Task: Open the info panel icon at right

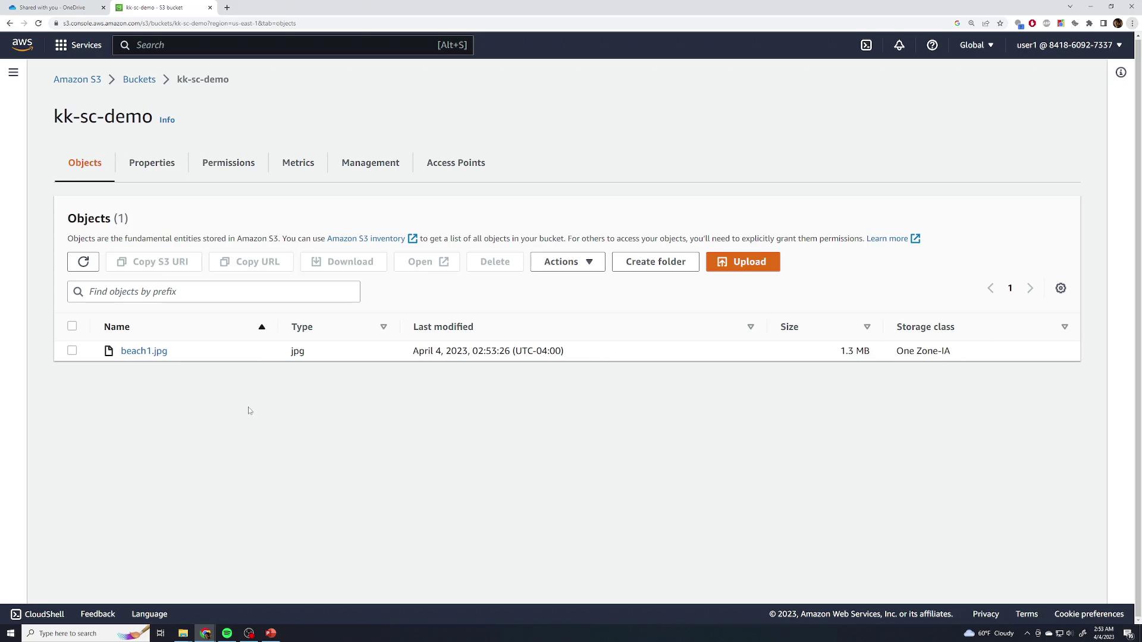Action: [x=1121, y=73]
